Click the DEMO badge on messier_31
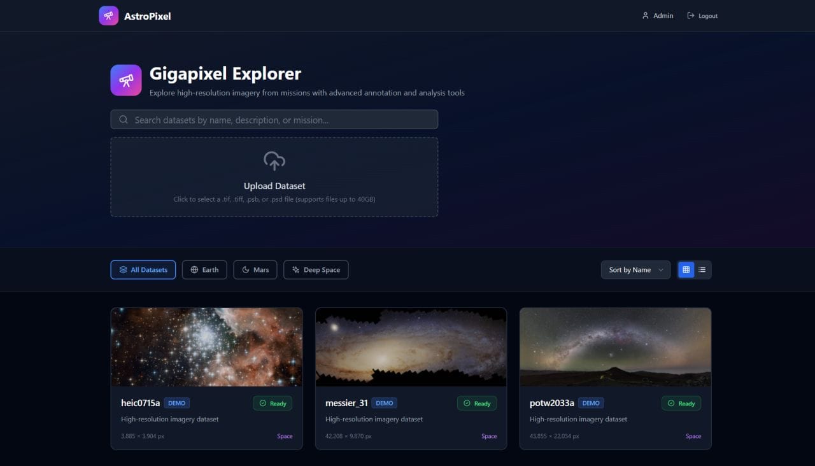 [x=384, y=403]
